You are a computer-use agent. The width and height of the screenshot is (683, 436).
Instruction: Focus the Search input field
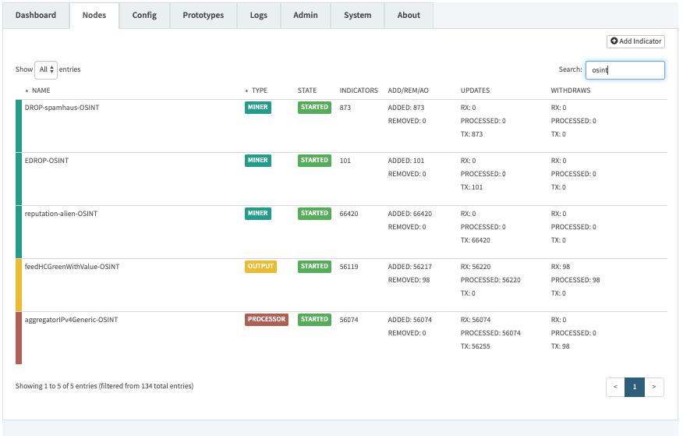tap(625, 70)
